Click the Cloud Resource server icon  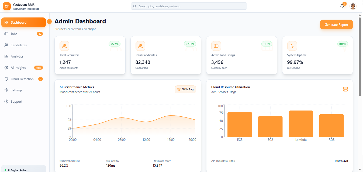[x=345, y=89]
